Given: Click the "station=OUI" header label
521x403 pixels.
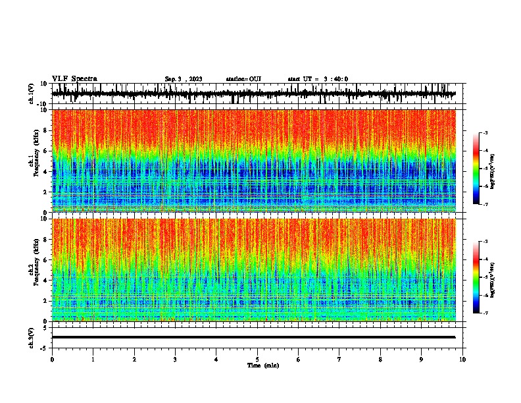Looking at the screenshot, I should [243, 79].
